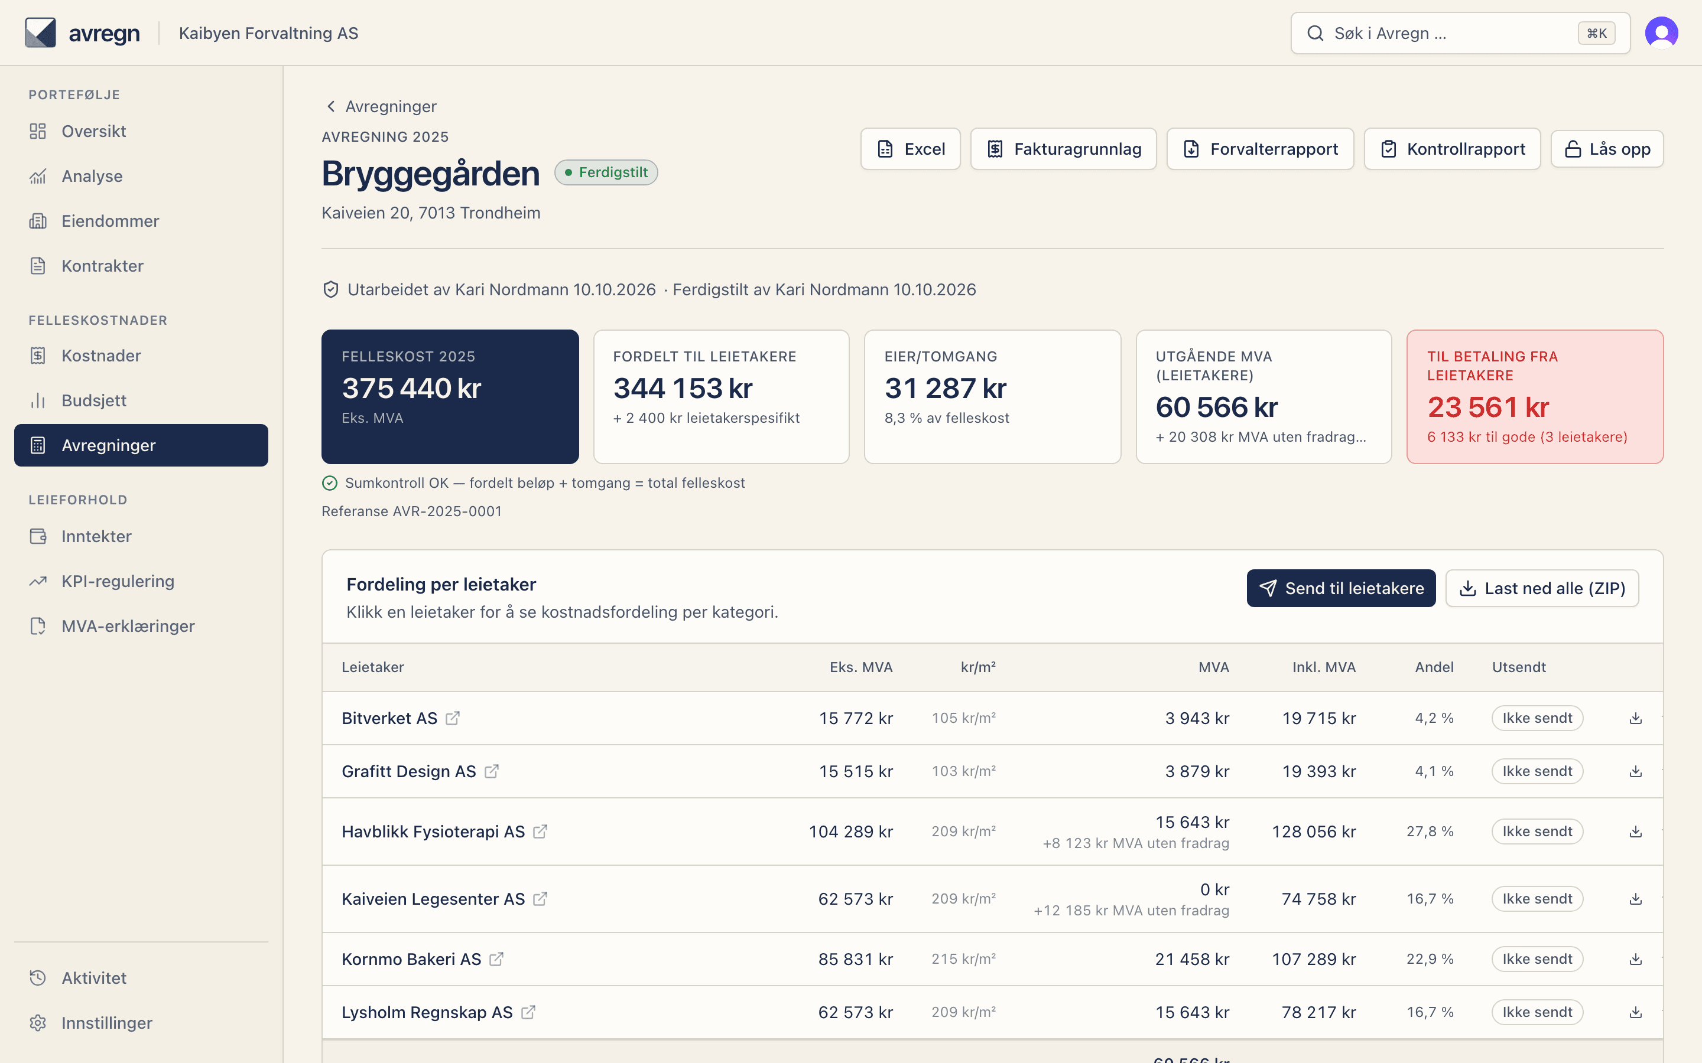Open external link icon beside Kaiveien Legesenter AS
The image size is (1702, 1063).
pos(540,899)
